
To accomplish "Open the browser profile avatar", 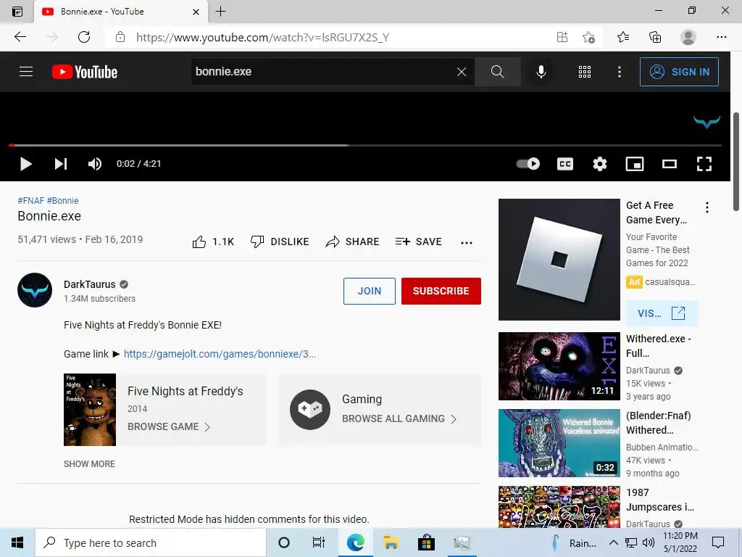I will pyautogui.click(x=688, y=37).
